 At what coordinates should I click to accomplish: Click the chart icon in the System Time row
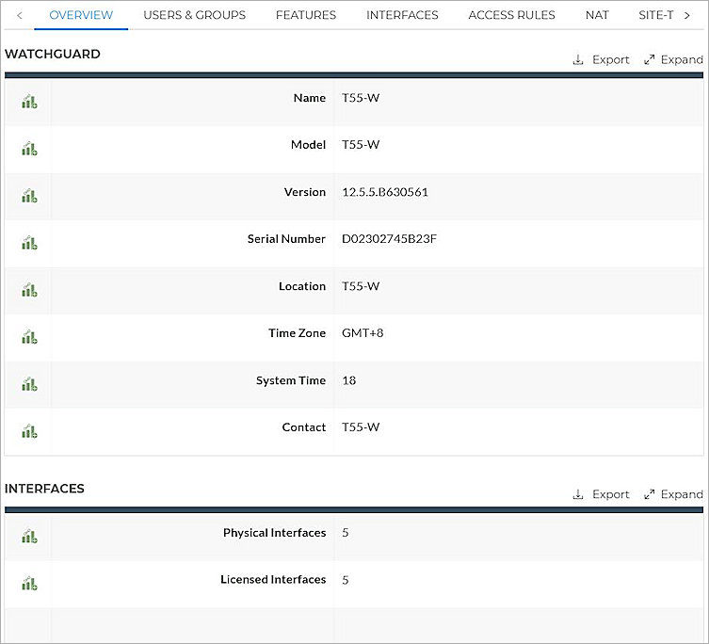(29, 384)
